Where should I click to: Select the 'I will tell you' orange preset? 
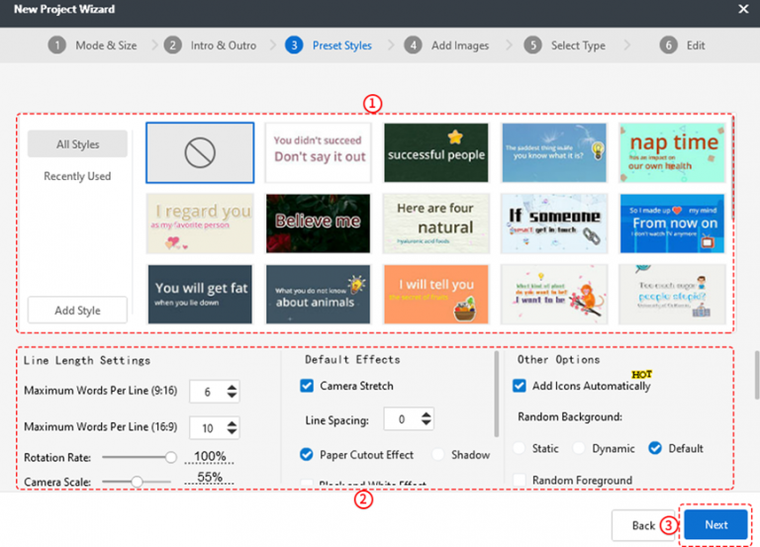point(436,294)
